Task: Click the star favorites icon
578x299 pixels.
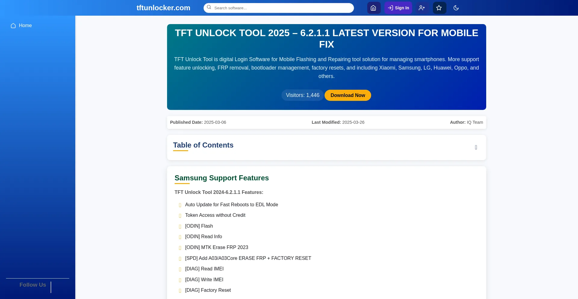Action: pos(439,8)
